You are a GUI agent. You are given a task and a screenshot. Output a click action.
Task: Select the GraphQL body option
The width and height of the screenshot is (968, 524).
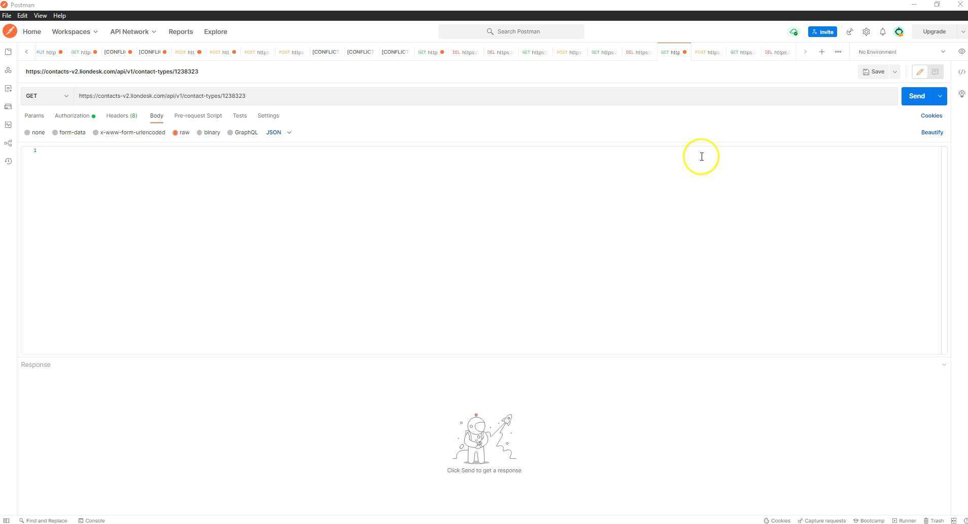(x=243, y=132)
